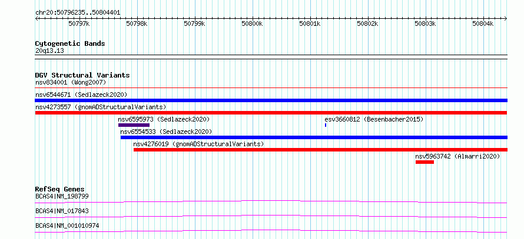Click the magenta BCAS4|NM_198799 gene line
Image resolution: width=524 pixels, height=239 pixels.
(x=271, y=201)
